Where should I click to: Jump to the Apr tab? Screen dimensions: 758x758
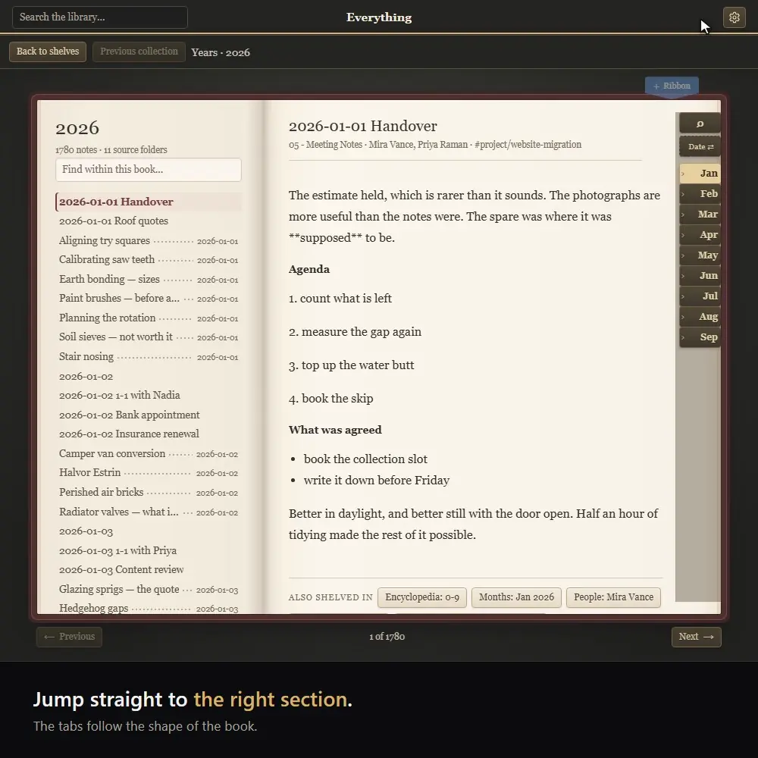(x=700, y=235)
